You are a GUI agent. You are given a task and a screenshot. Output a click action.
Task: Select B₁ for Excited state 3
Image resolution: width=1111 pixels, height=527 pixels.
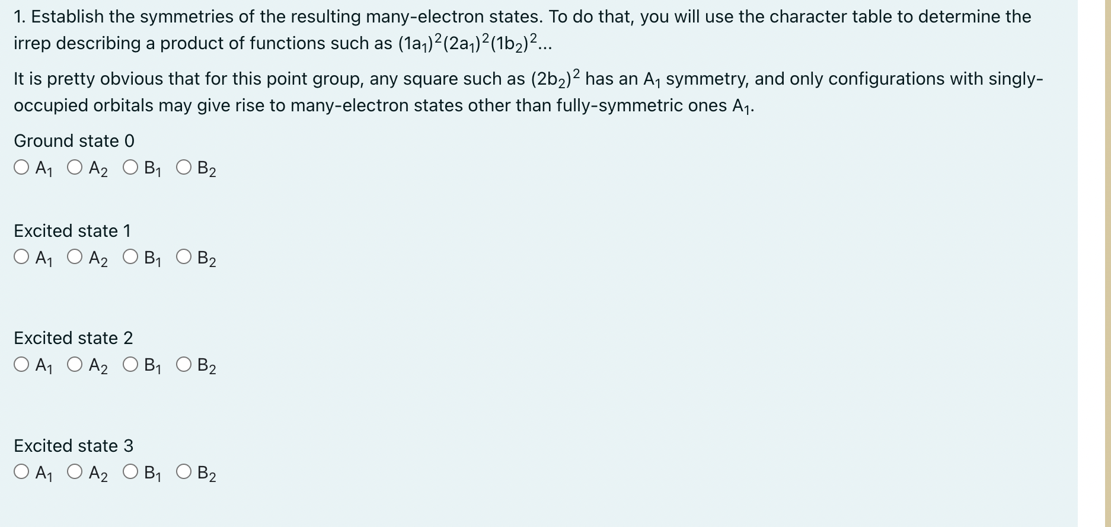(x=129, y=473)
